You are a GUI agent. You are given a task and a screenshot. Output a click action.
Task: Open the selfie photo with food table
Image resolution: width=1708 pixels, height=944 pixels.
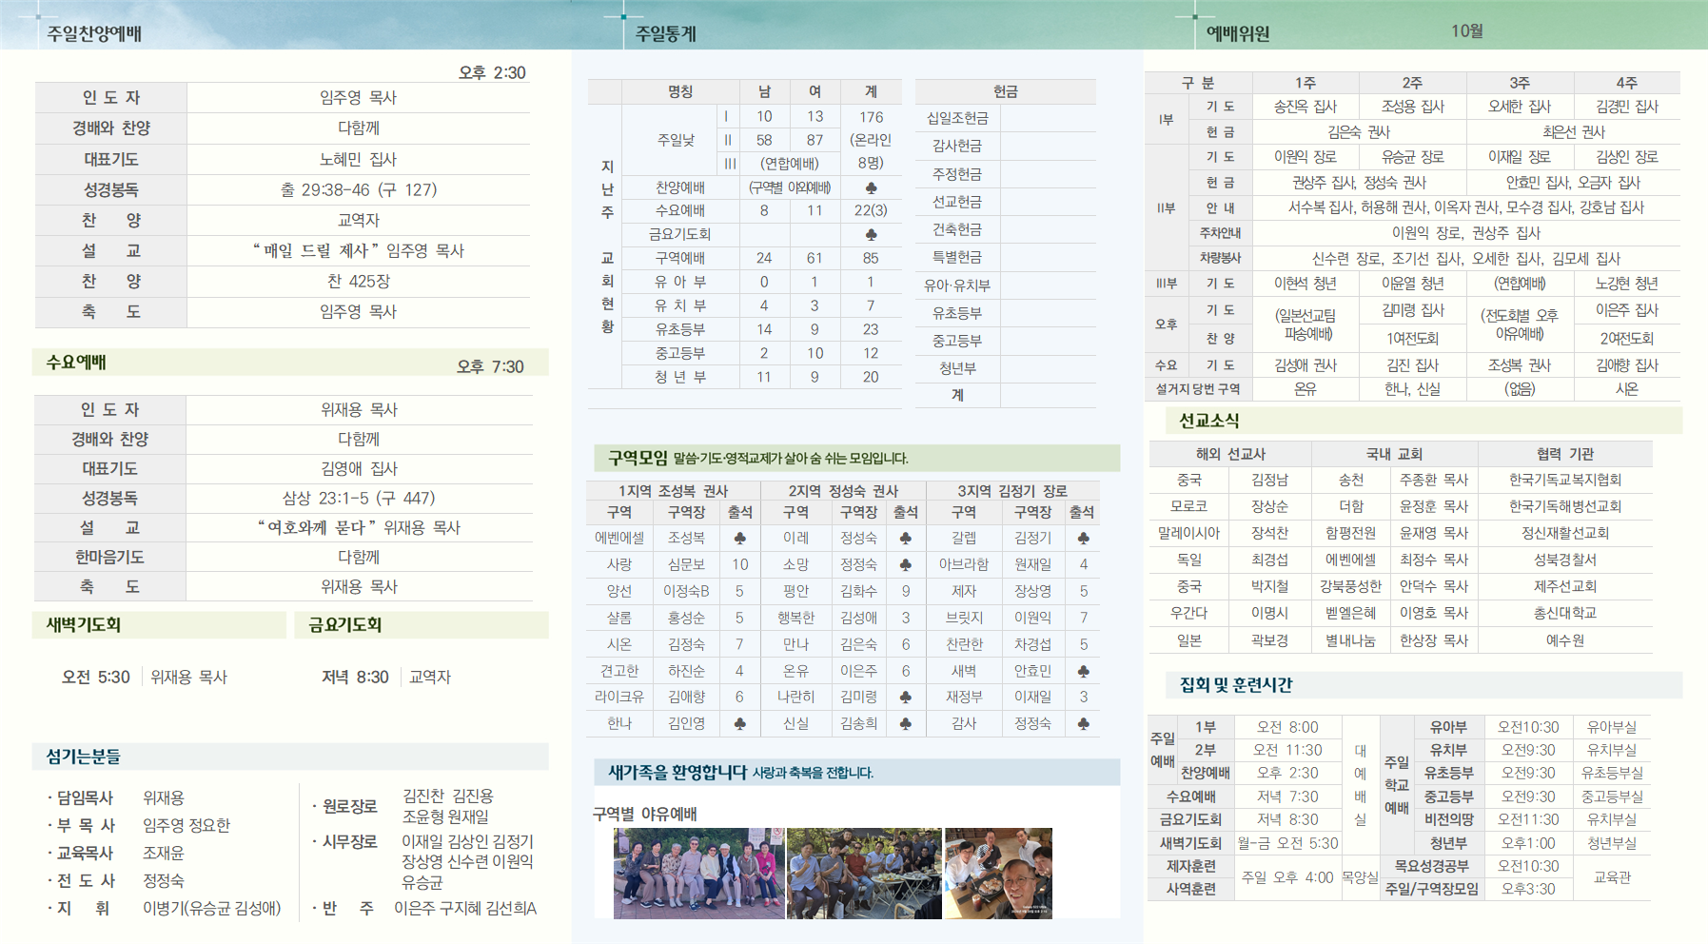click(x=998, y=874)
